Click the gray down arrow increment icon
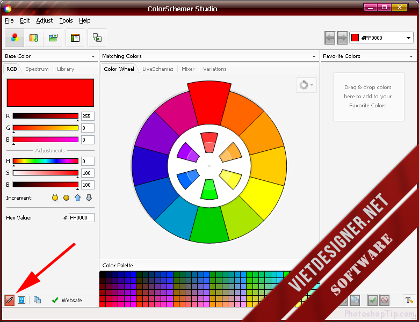The height and width of the screenshot is (322, 419). pos(89,198)
